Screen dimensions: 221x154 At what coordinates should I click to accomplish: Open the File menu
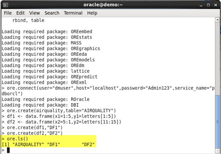tap(7, 13)
